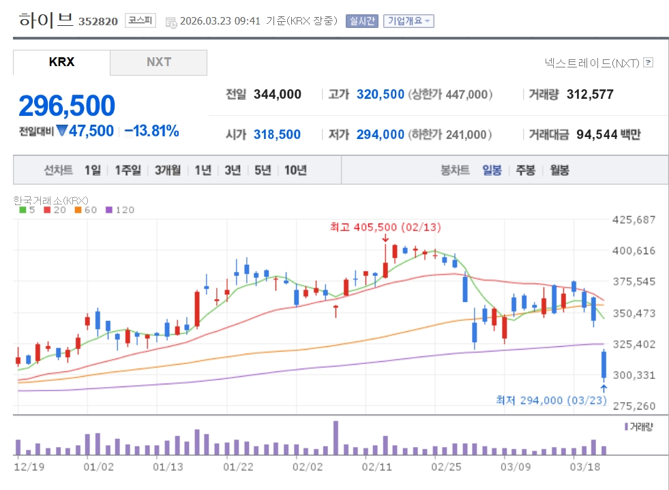Switch to 월봉 candlestick chart
Image resolution: width=669 pixels, height=490 pixels.
point(559,170)
